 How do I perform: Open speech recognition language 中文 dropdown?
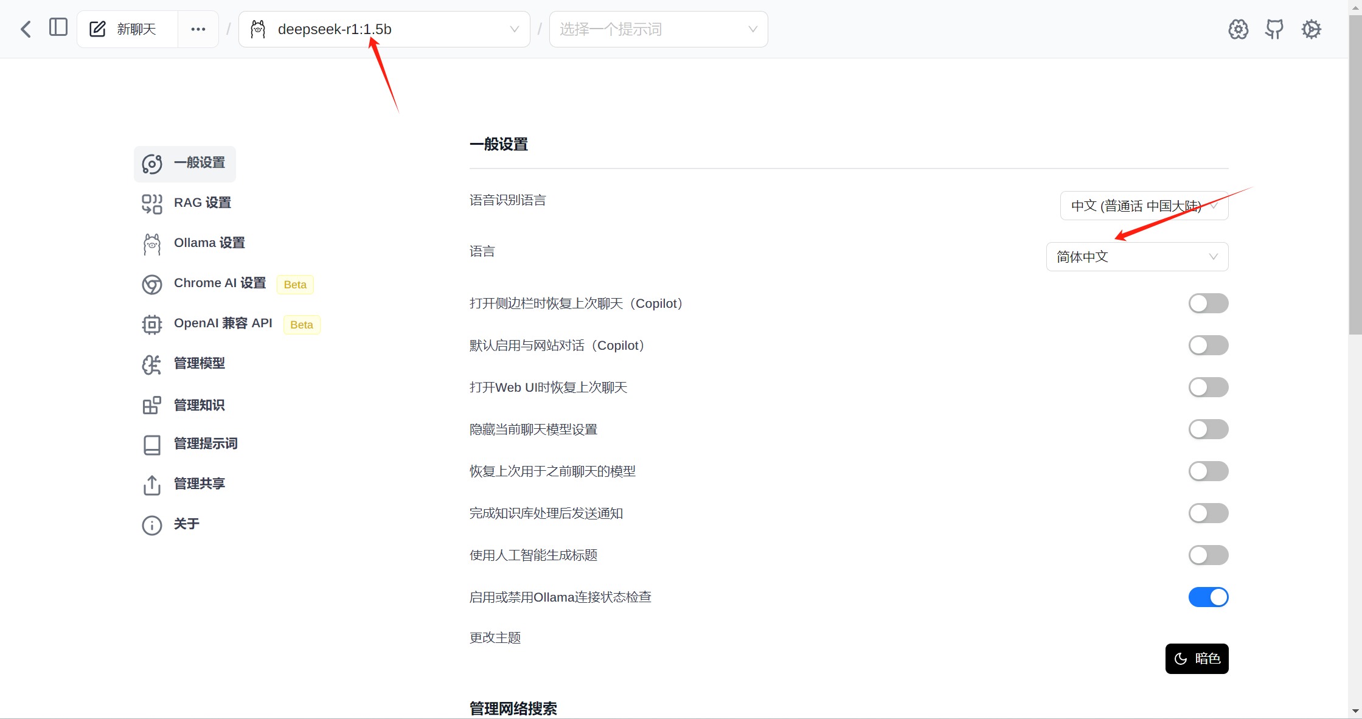[x=1144, y=206]
